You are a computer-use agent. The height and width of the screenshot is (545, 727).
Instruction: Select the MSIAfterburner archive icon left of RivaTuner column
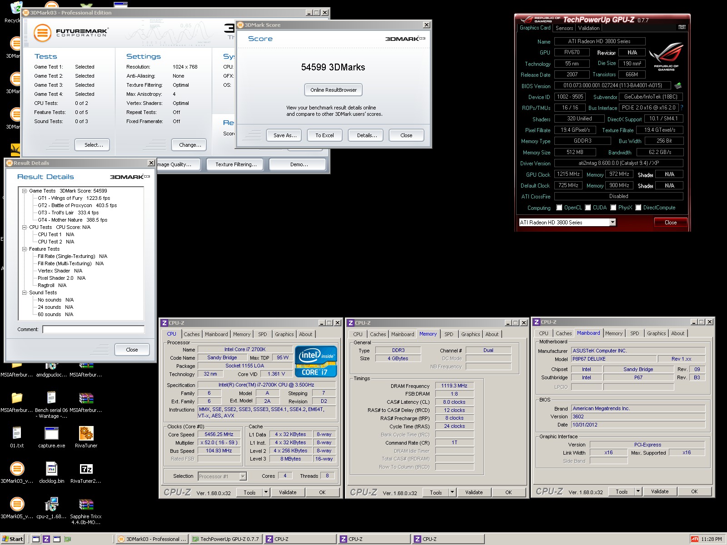click(x=86, y=398)
